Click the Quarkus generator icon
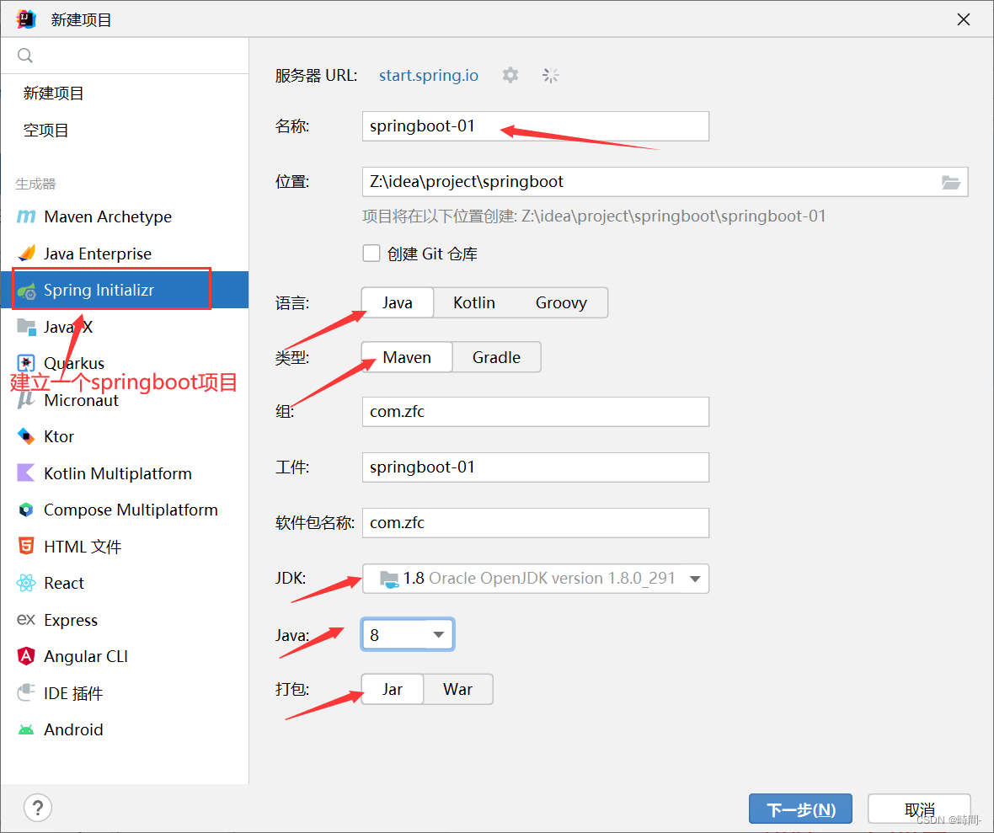This screenshot has width=994, height=833. 26,363
